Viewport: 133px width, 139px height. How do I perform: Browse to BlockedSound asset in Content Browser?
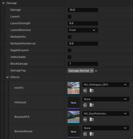[92, 134]
